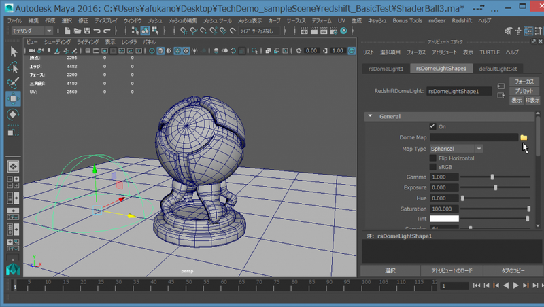Screen dimensions: 544x307
Task: Click the snap to curves magnet icon
Action: [x=194, y=31]
